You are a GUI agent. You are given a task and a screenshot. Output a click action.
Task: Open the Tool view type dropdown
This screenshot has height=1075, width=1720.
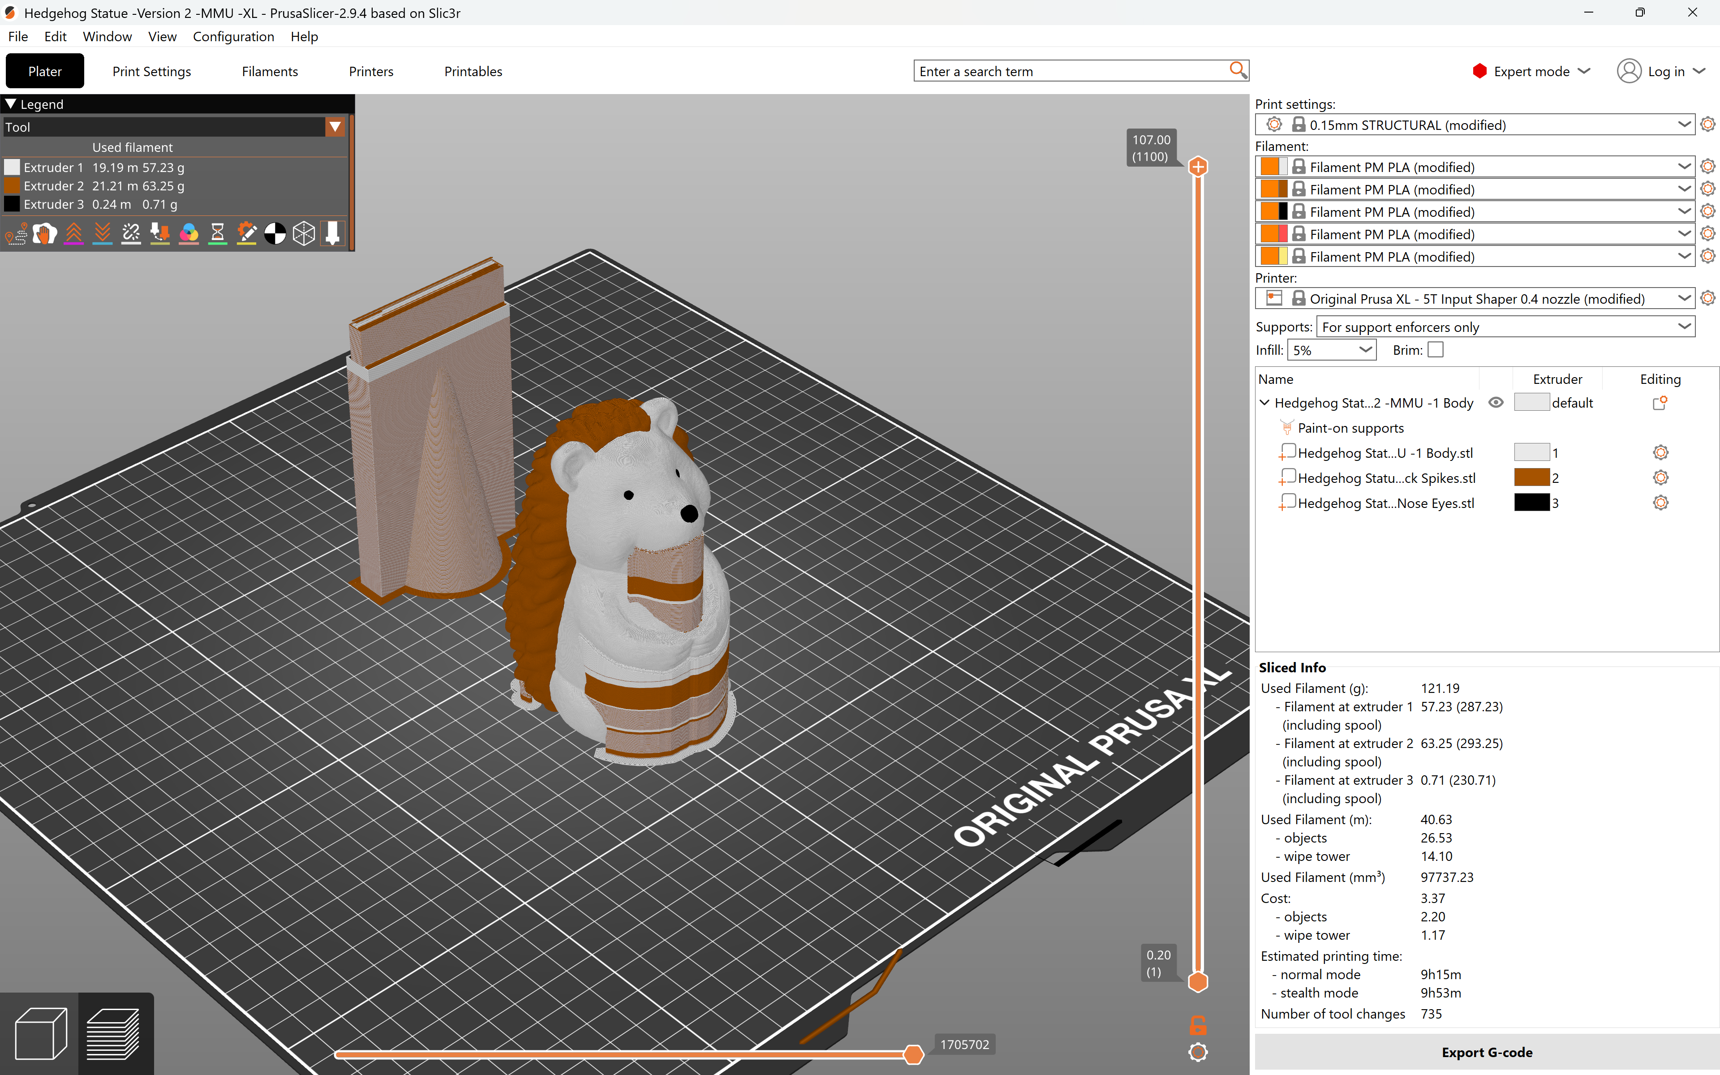coord(335,127)
